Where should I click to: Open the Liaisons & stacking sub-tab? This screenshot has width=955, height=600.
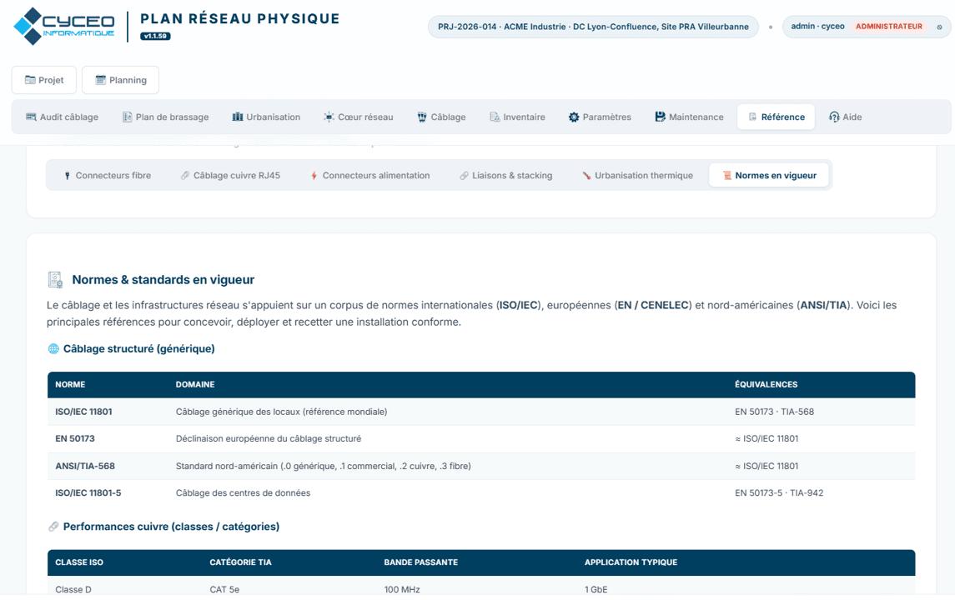[x=505, y=175]
